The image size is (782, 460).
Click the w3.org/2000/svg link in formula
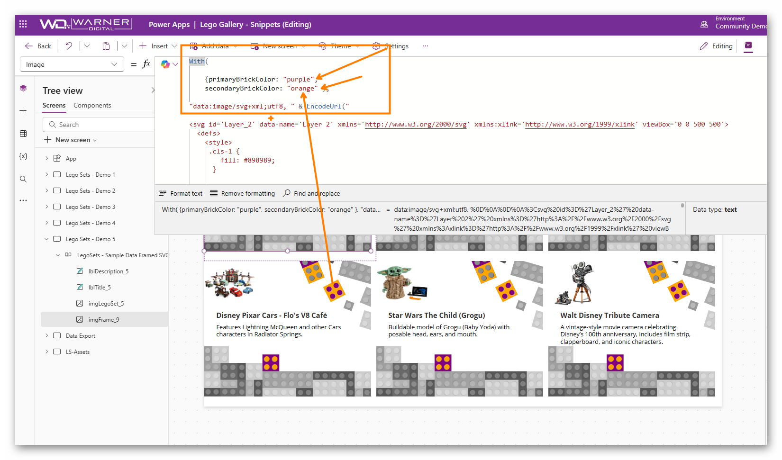click(416, 124)
